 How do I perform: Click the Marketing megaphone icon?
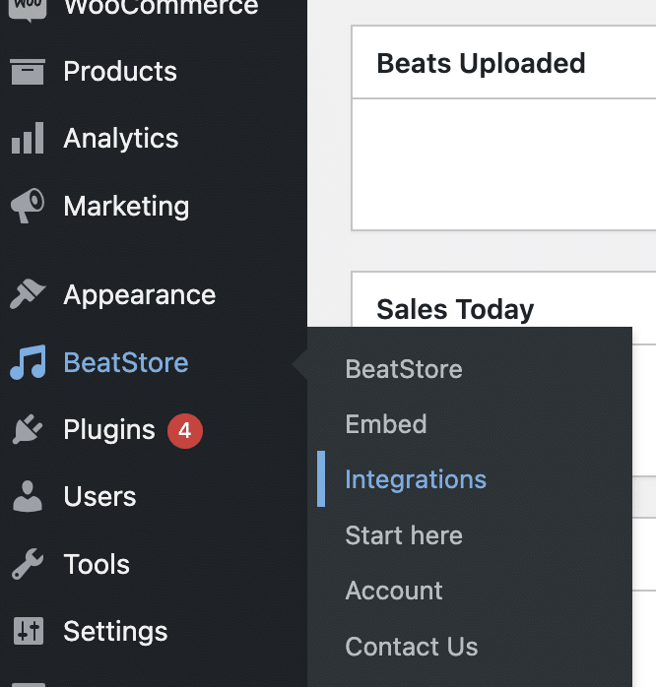28,206
